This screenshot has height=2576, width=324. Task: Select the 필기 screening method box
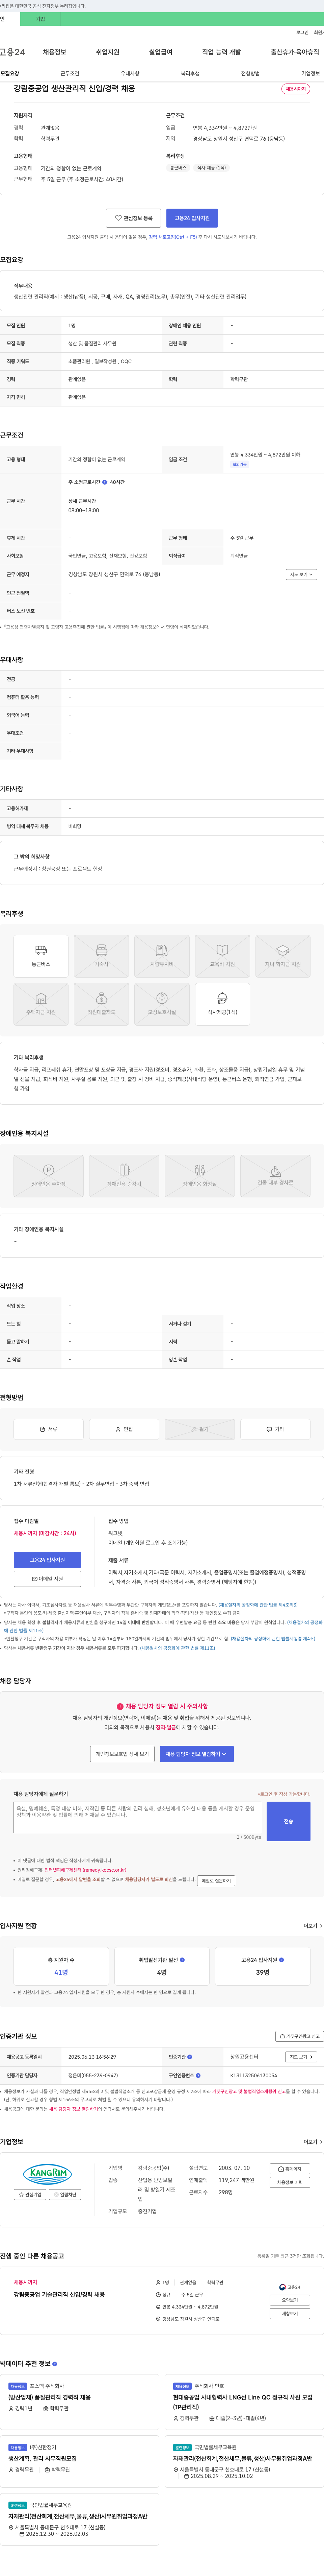coord(199,1429)
